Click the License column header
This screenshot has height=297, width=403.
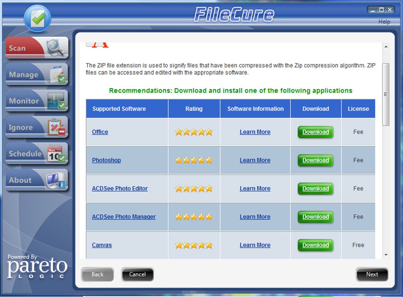point(358,109)
